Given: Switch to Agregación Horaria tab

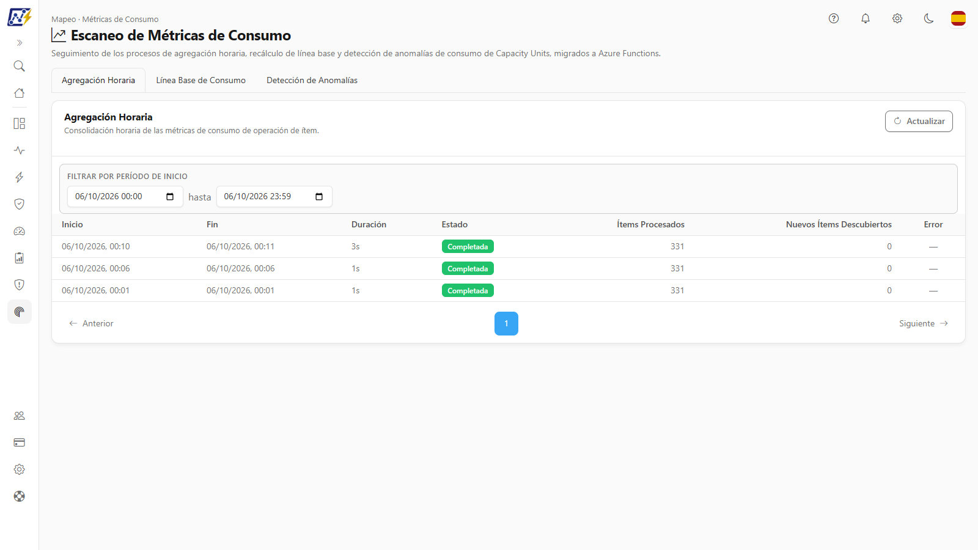Looking at the screenshot, I should [98, 80].
